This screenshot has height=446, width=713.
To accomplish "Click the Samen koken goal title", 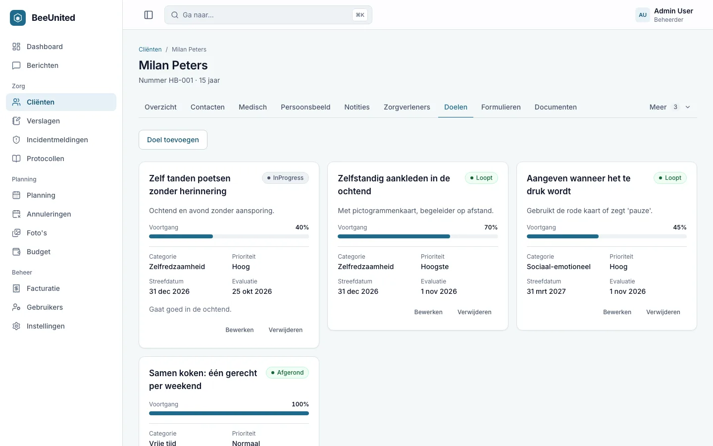I will click(x=203, y=380).
